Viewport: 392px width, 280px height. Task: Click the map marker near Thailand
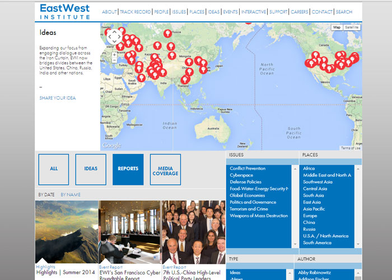click(185, 80)
